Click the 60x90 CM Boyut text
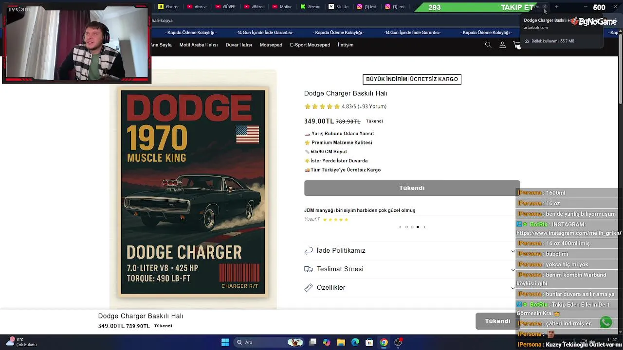 click(329, 152)
